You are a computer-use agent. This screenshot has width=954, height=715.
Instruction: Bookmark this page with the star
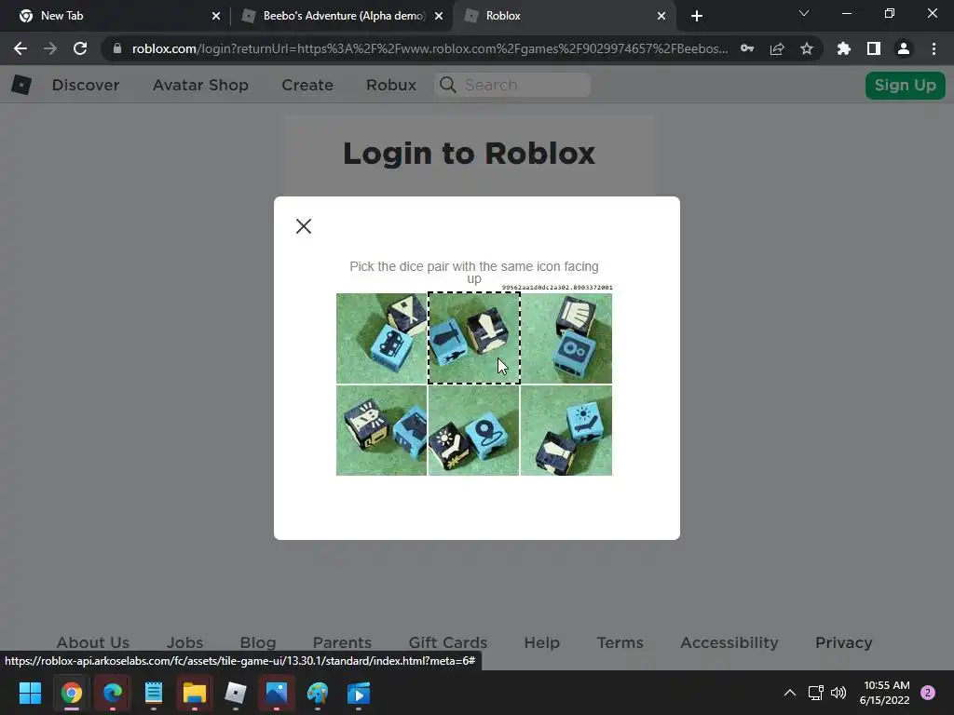pos(807,48)
